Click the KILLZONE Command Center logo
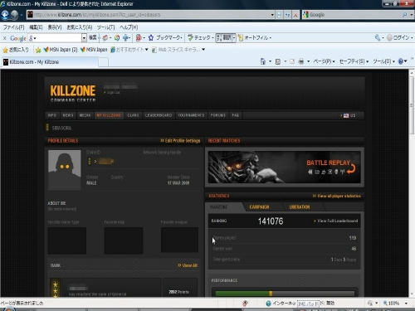Image resolution: width=415 pixels, height=311 pixels. (73, 94)
